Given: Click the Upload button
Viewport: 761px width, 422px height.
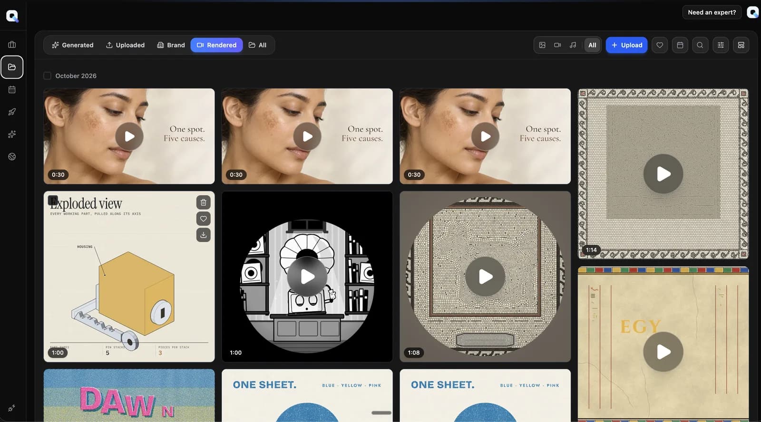Looking at the screenshot, I should 626,45.
